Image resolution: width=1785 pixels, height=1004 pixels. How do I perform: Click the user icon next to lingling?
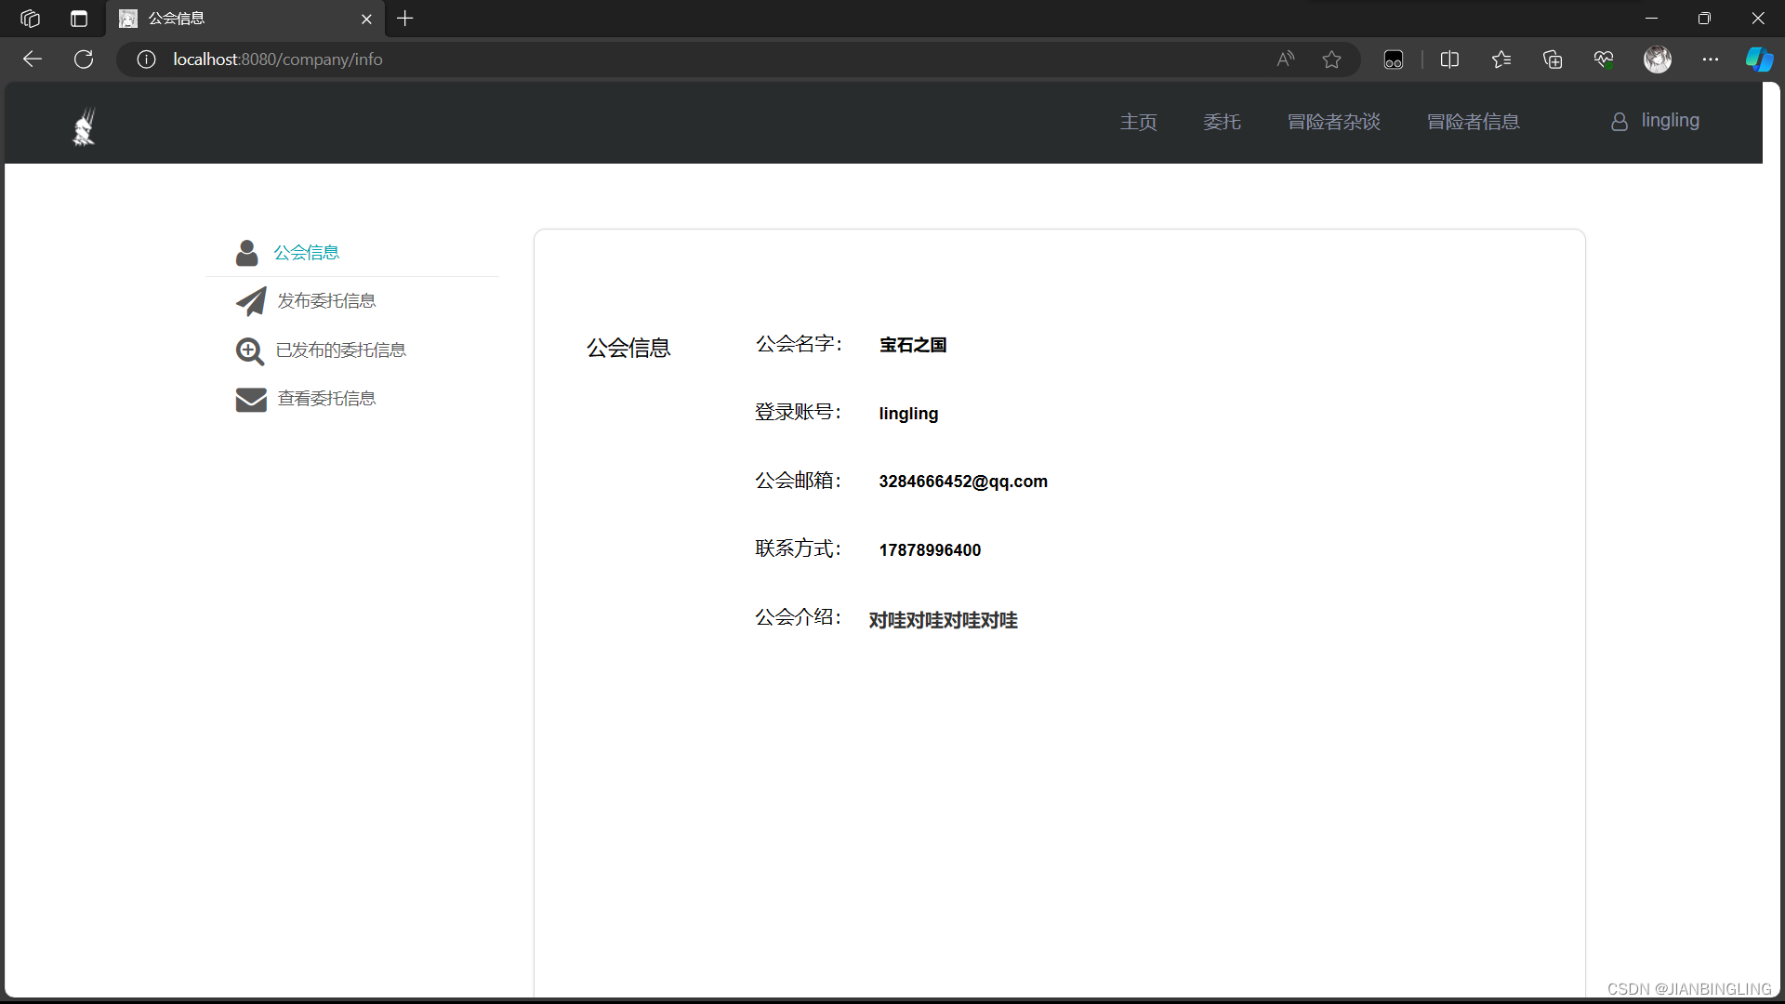coord(1619,122)
